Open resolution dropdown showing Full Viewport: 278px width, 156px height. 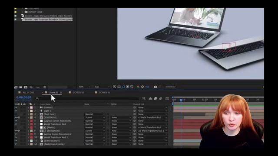[x=102, y=87]
